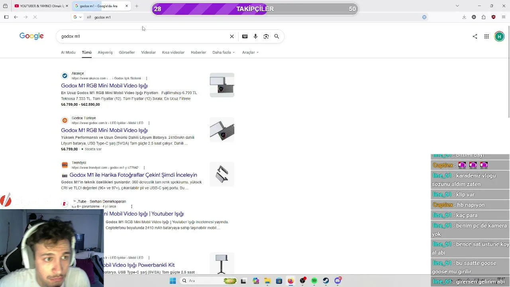Open OBS Studio from the taskbar
510x287 pixels.
click(303, 281)
